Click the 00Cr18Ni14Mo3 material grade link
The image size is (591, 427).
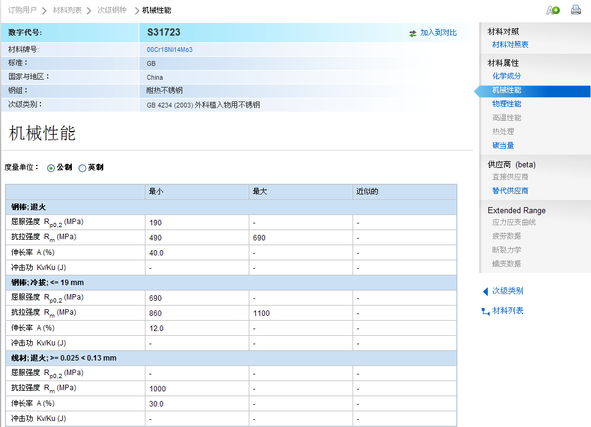tap(170, 50)
